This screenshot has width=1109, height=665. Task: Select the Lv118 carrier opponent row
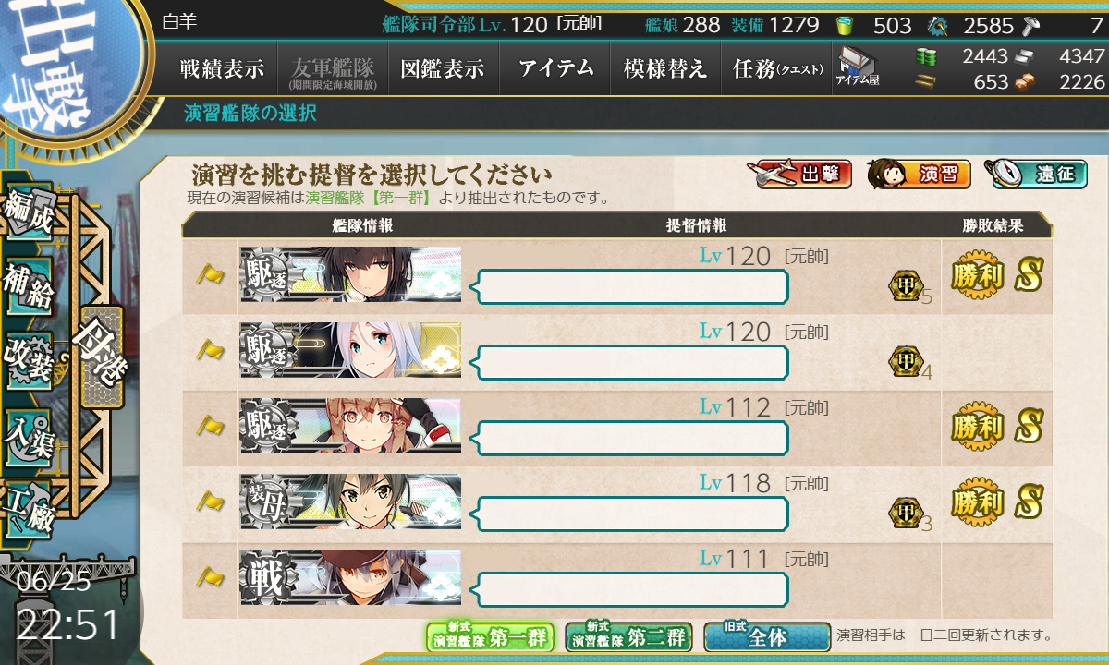(x=617, y=504)
